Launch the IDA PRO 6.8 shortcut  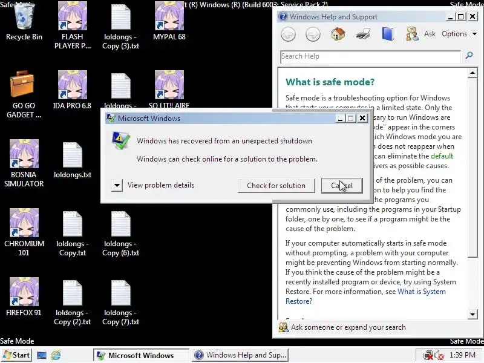click(72, 90)
